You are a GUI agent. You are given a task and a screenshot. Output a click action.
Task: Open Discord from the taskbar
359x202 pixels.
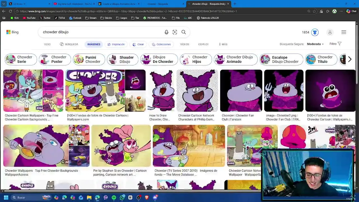tap(155, 198)
